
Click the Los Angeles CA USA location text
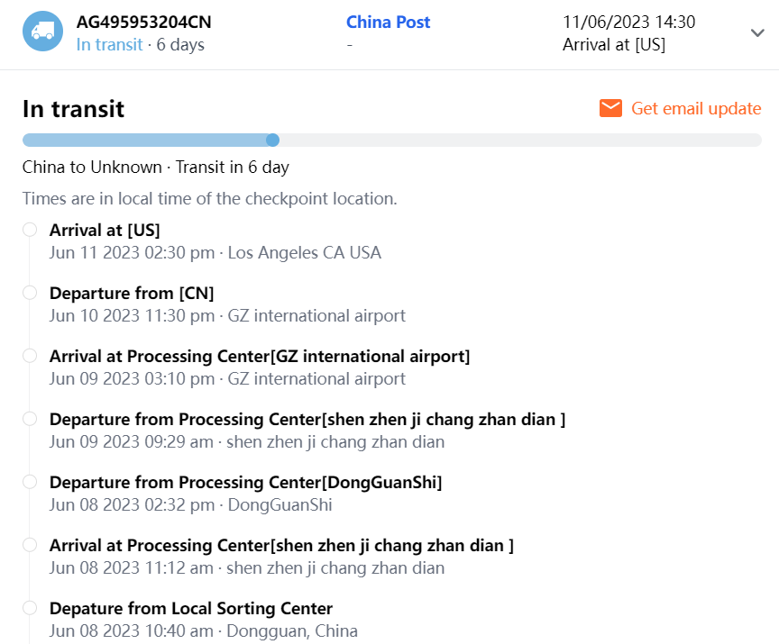304,253
